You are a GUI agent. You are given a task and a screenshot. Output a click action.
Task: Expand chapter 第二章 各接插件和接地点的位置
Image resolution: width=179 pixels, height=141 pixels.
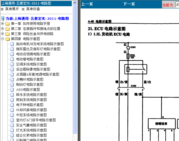(x=2, y=28)
